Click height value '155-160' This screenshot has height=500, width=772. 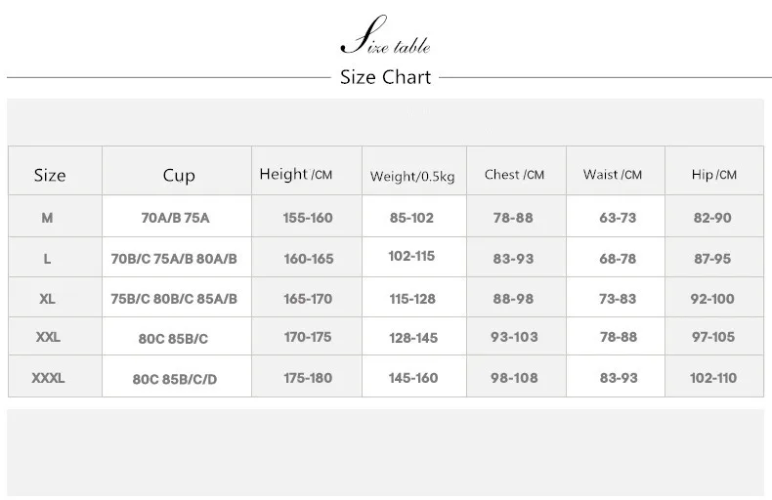308,218
